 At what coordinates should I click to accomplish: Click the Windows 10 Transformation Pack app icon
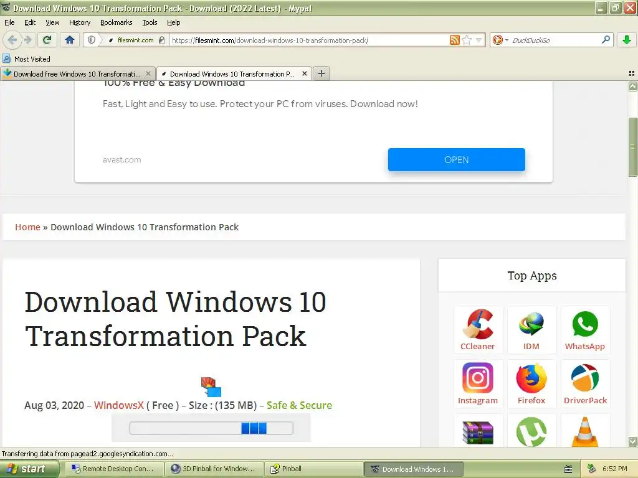point(211,387)
